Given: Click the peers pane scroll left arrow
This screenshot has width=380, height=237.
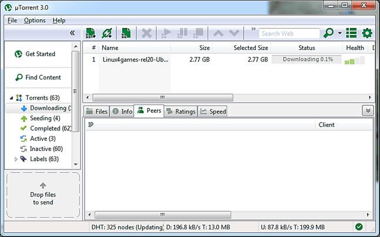Looking at the screenshot, I should 89,215.
